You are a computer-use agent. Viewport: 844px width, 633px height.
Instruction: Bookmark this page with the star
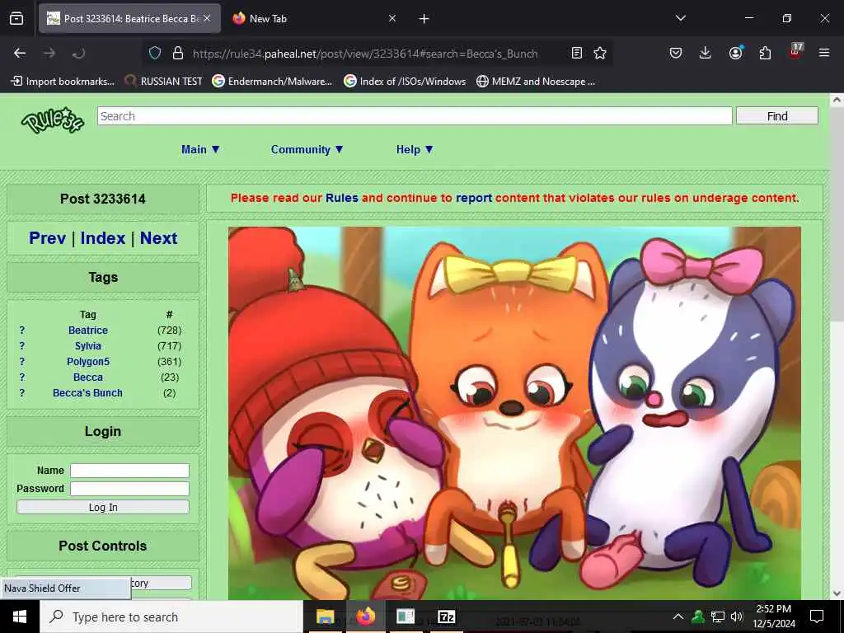(600, 53)
